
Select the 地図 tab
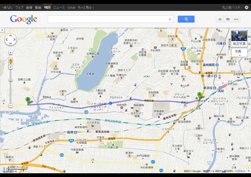47,8
